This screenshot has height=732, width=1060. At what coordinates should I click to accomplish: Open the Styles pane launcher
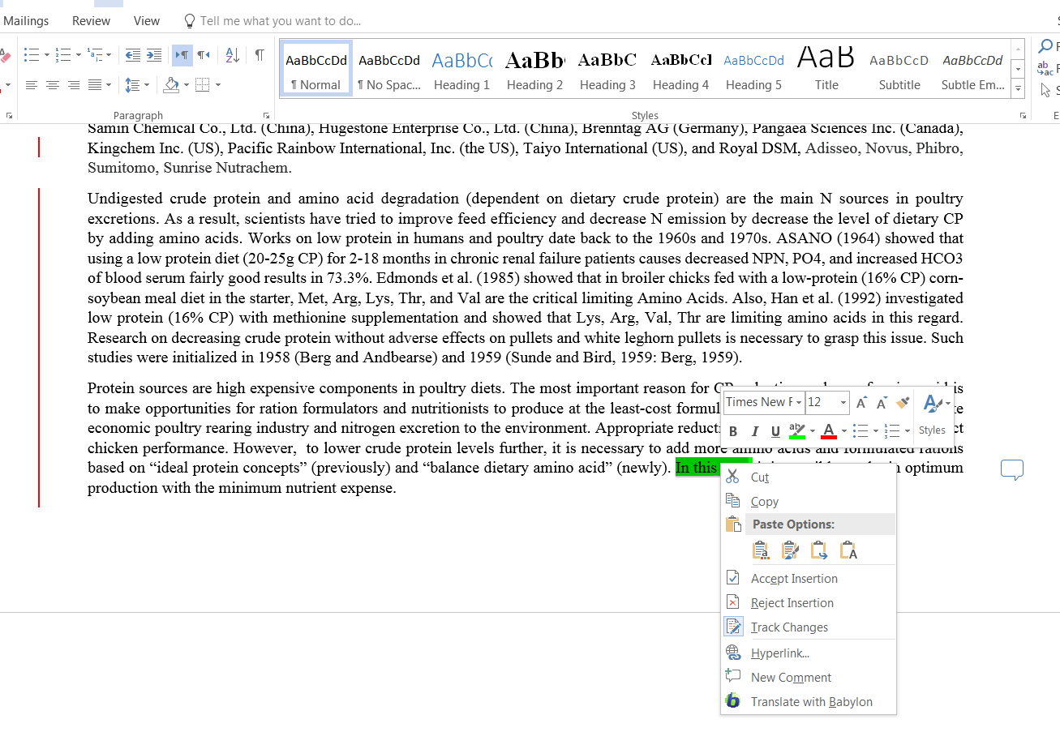[x=1023, y=115]
